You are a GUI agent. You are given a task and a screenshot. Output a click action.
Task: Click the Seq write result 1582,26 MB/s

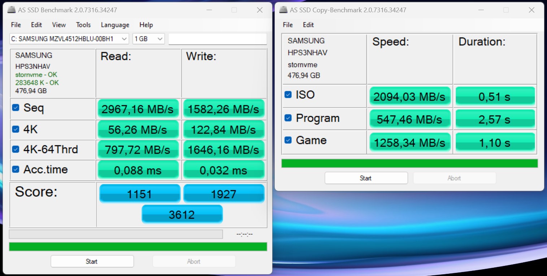pos(224,109)
